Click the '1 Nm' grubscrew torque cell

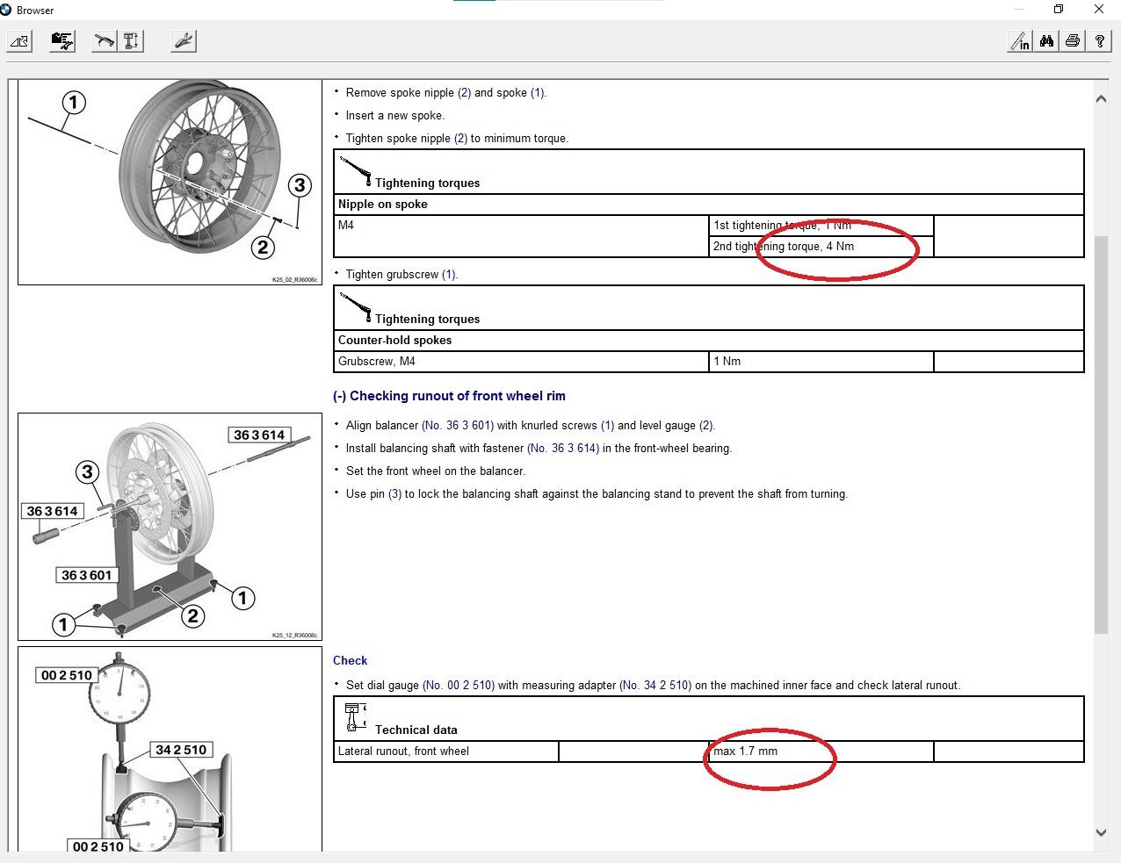[x=821, y=362]
